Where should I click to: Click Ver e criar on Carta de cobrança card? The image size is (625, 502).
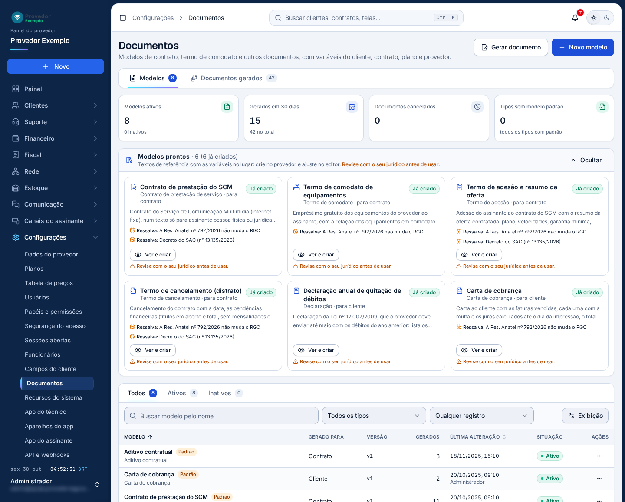479,350
